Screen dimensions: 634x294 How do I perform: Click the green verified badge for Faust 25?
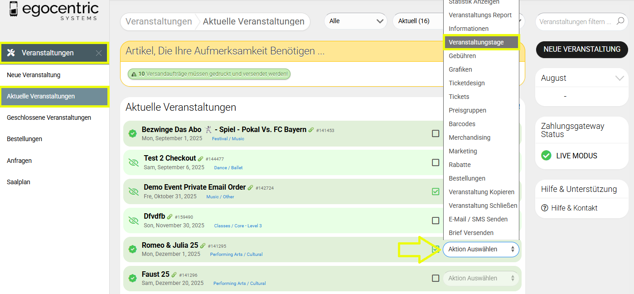tap(132, 278)
